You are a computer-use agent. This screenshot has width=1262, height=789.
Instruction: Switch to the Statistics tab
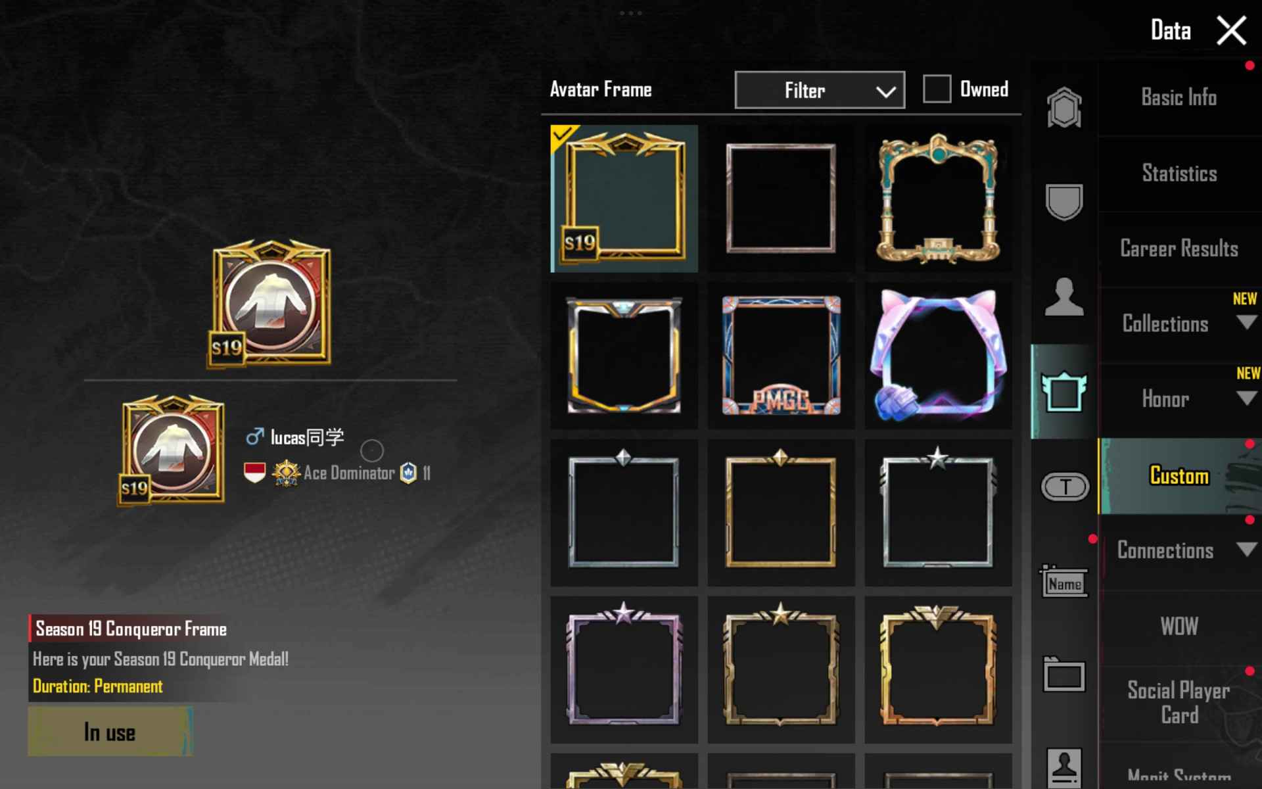tap(1179, 174)
